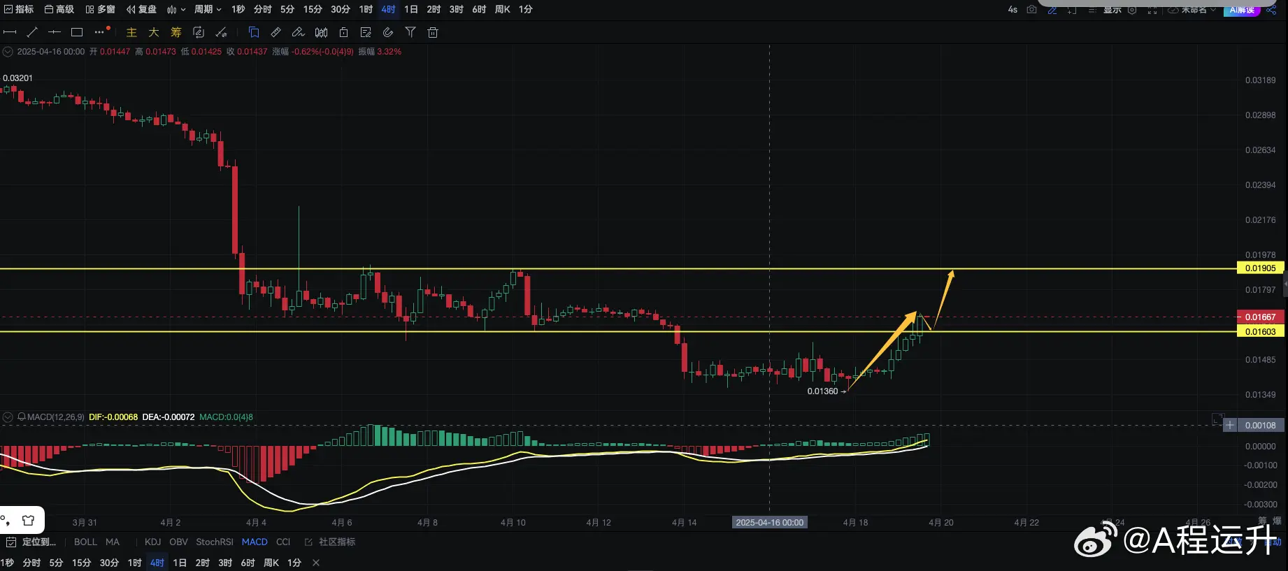Collapse the OHLC info row chevron
Screen dimensions: 1288x571
(8, 52)
